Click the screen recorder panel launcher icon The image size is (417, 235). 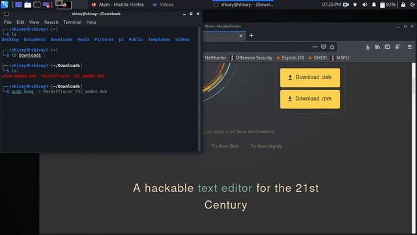coord(46,5)
